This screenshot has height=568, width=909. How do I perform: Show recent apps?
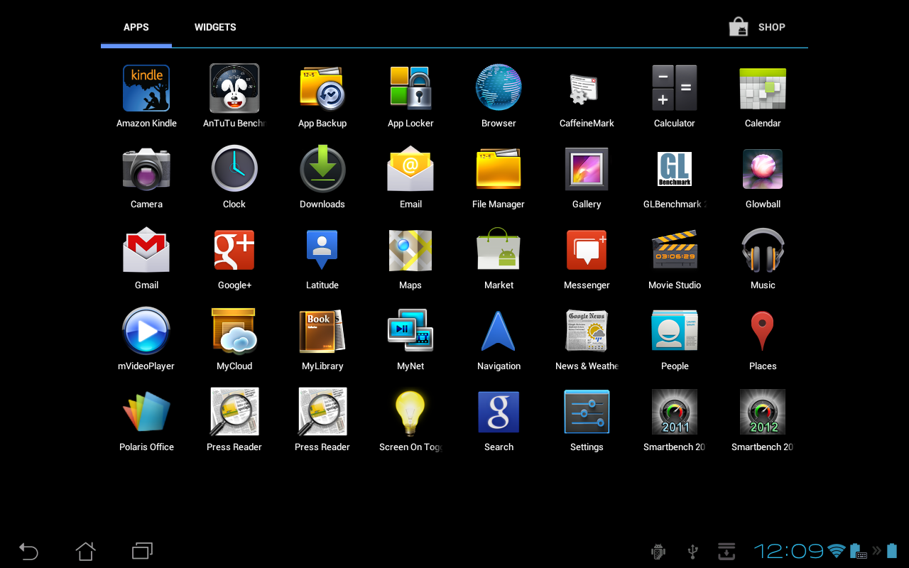pos(142,551)
